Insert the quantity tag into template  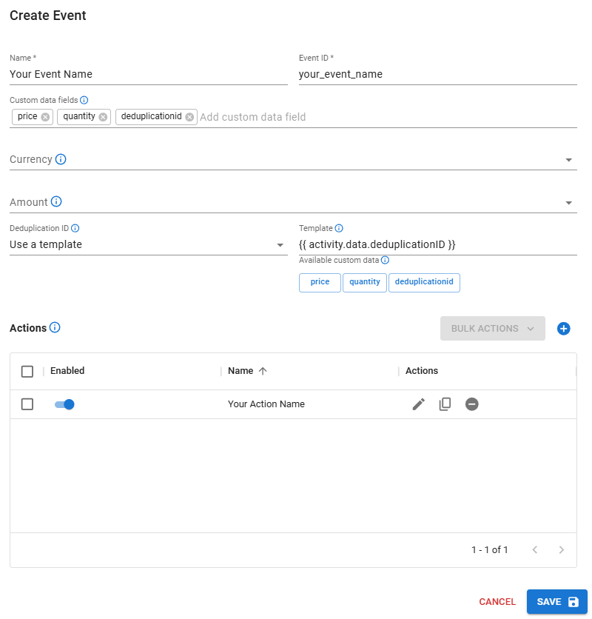pyautogui.click(x=365, y=282)
